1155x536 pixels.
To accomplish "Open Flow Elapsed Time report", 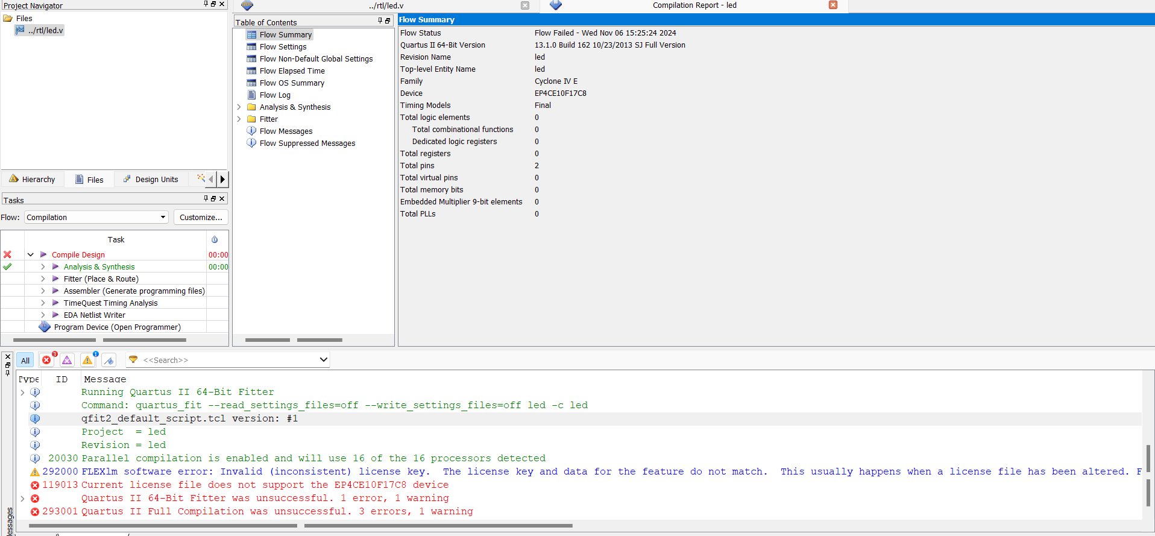I will 292,71.
